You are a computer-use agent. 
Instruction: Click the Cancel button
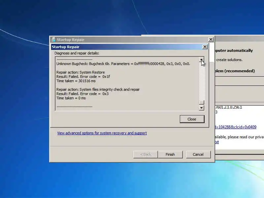(x=198, y=154)
